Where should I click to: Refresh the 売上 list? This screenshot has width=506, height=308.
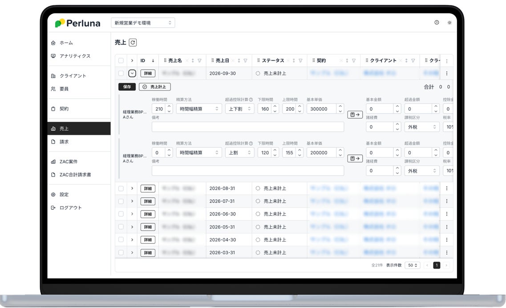[133, 42]
